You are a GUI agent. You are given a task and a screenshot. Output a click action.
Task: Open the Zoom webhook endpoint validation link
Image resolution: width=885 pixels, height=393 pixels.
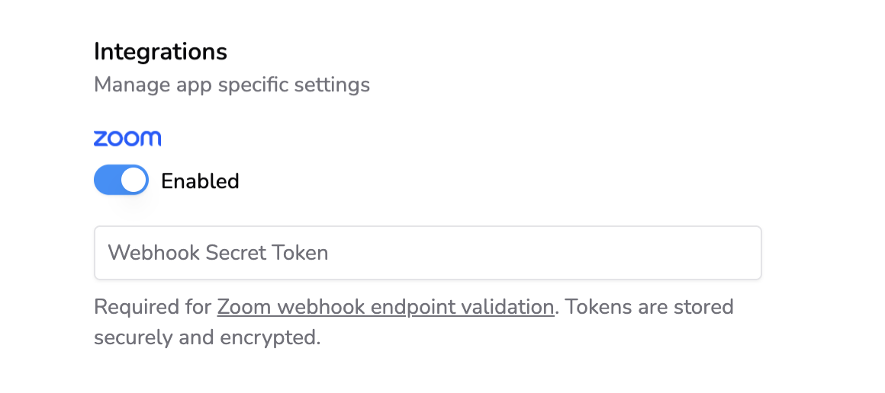[385, 307]
